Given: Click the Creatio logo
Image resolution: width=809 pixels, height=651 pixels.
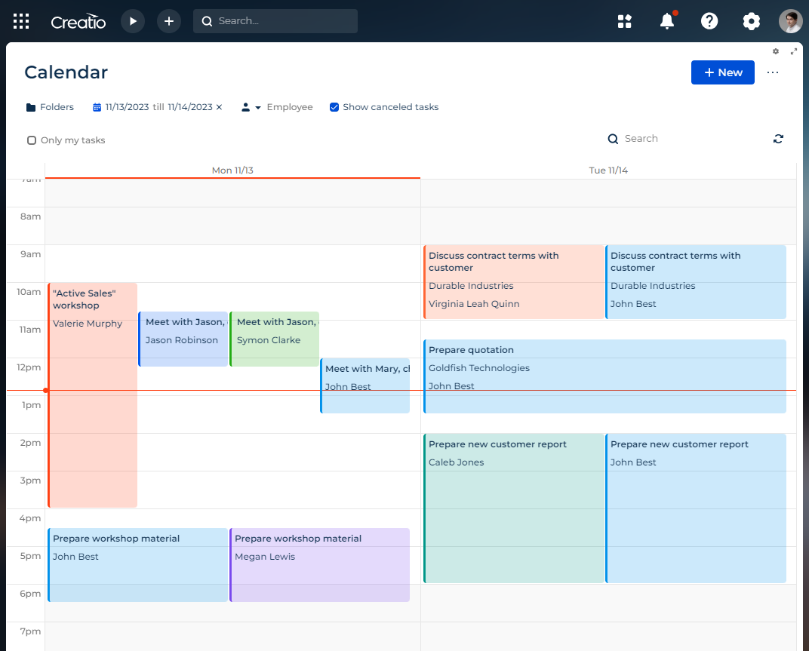Looking at the screenshot, I should click(x=78, y=22).
